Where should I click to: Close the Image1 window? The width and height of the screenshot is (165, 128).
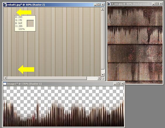tap(122, 84)
